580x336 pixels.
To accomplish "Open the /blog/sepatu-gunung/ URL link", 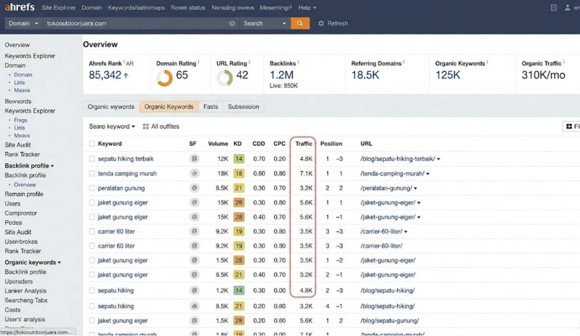I will click(390, 321).
